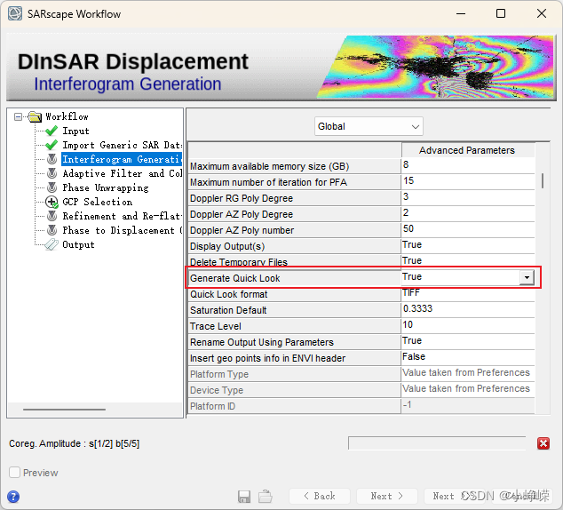Click the interferogram banner image
563x510 pixels.
coord(435,67)
